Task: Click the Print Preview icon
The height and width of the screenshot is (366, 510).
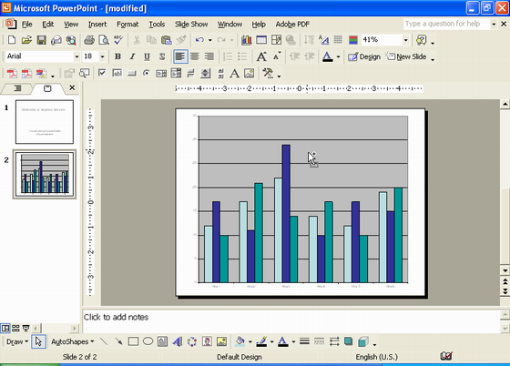Action: pyautogui.click(x=104, y=40)
